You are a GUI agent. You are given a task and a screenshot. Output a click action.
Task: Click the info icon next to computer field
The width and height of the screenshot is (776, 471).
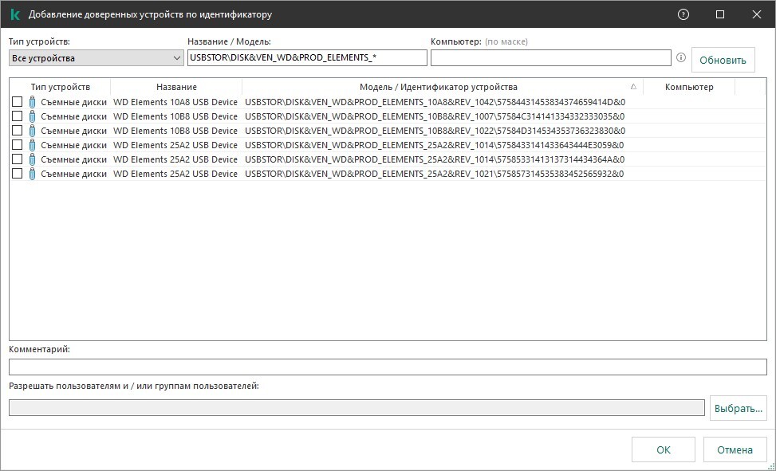[681, 58]
